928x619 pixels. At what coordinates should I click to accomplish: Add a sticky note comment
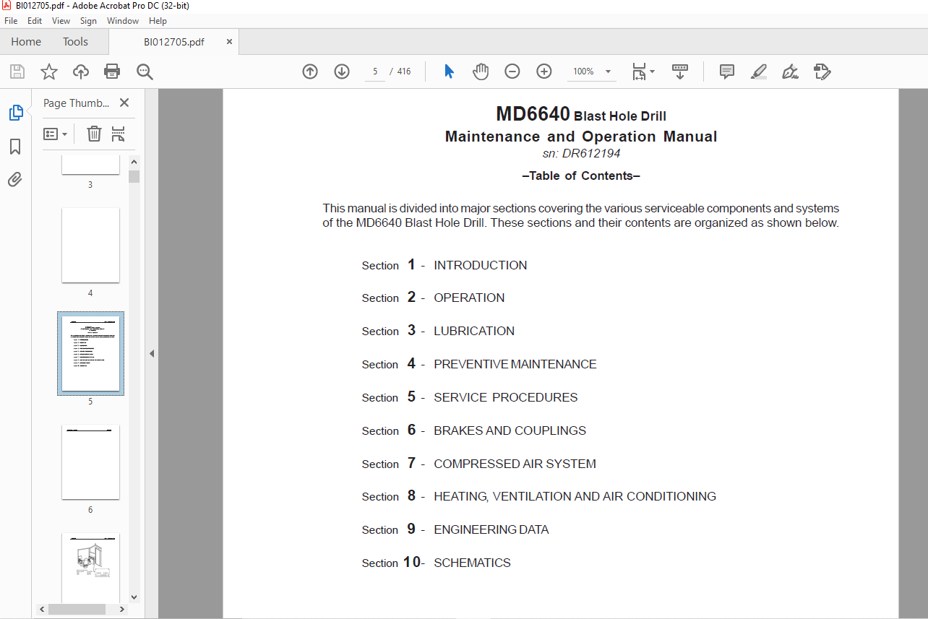click(727, 72)
